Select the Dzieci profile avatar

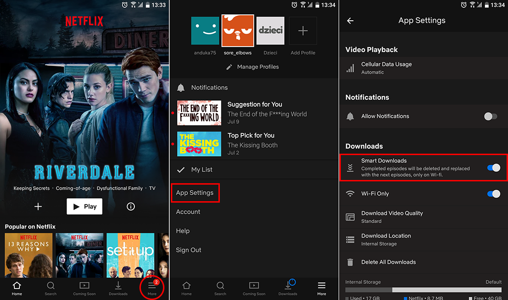point(270,31)
